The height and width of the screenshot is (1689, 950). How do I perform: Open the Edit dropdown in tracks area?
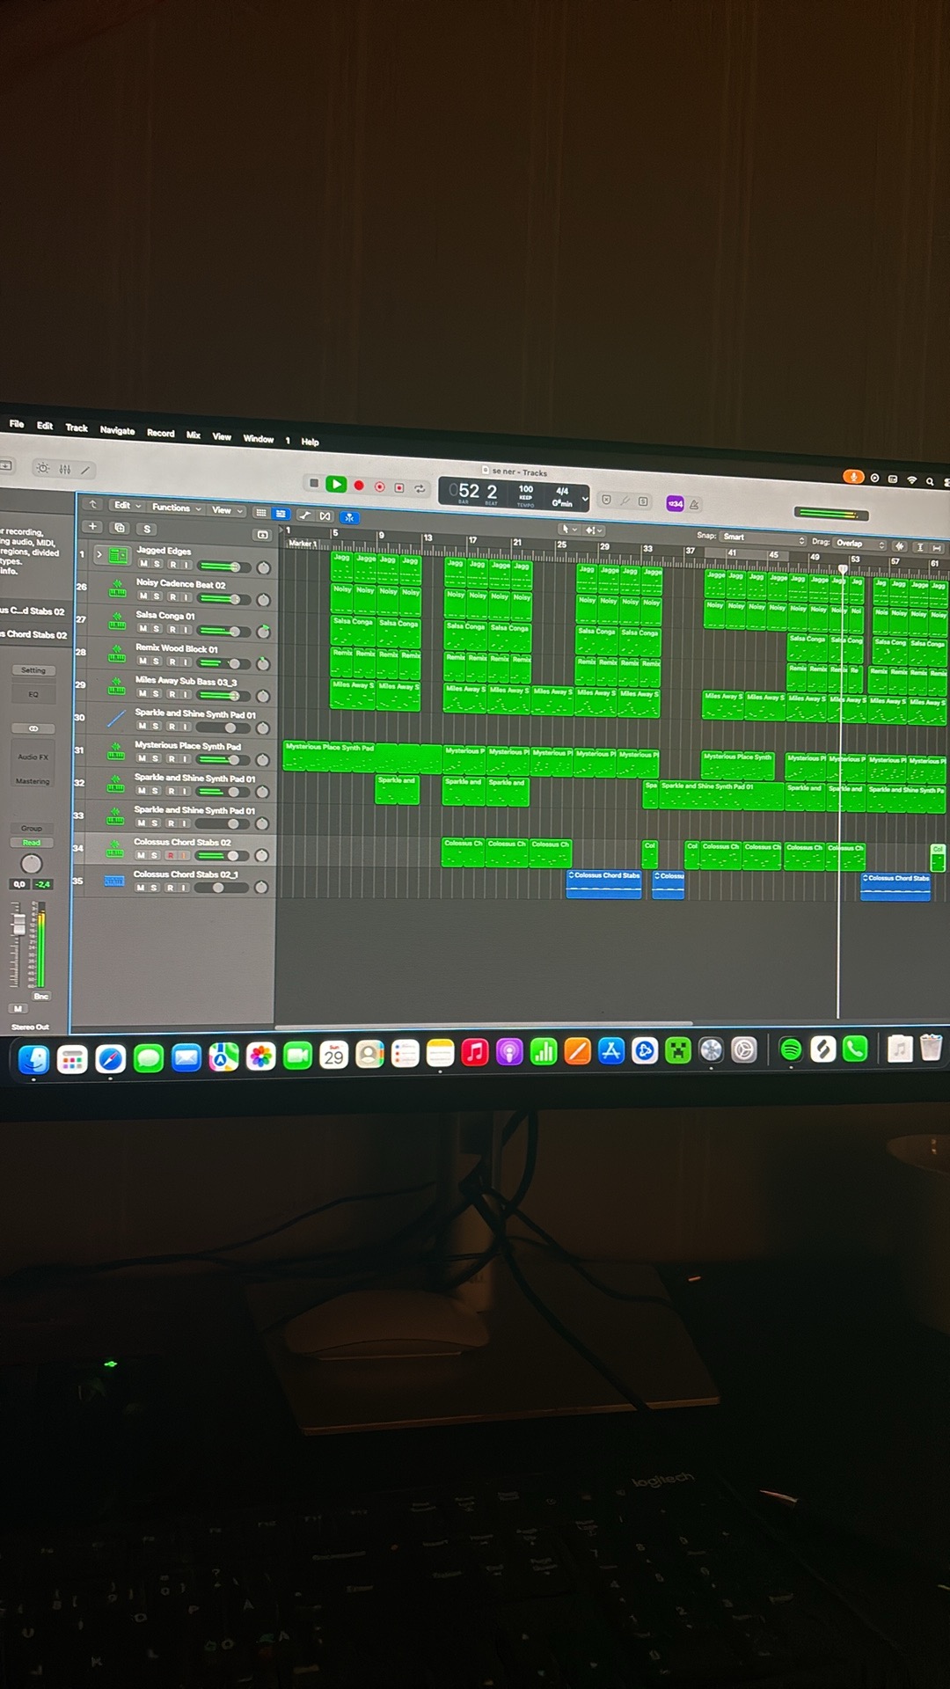[127, 506]
